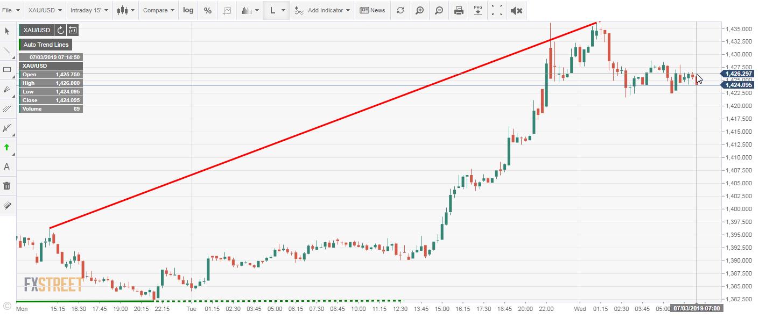
Task: Zoom in on the chart
Action: pos(419,10)
